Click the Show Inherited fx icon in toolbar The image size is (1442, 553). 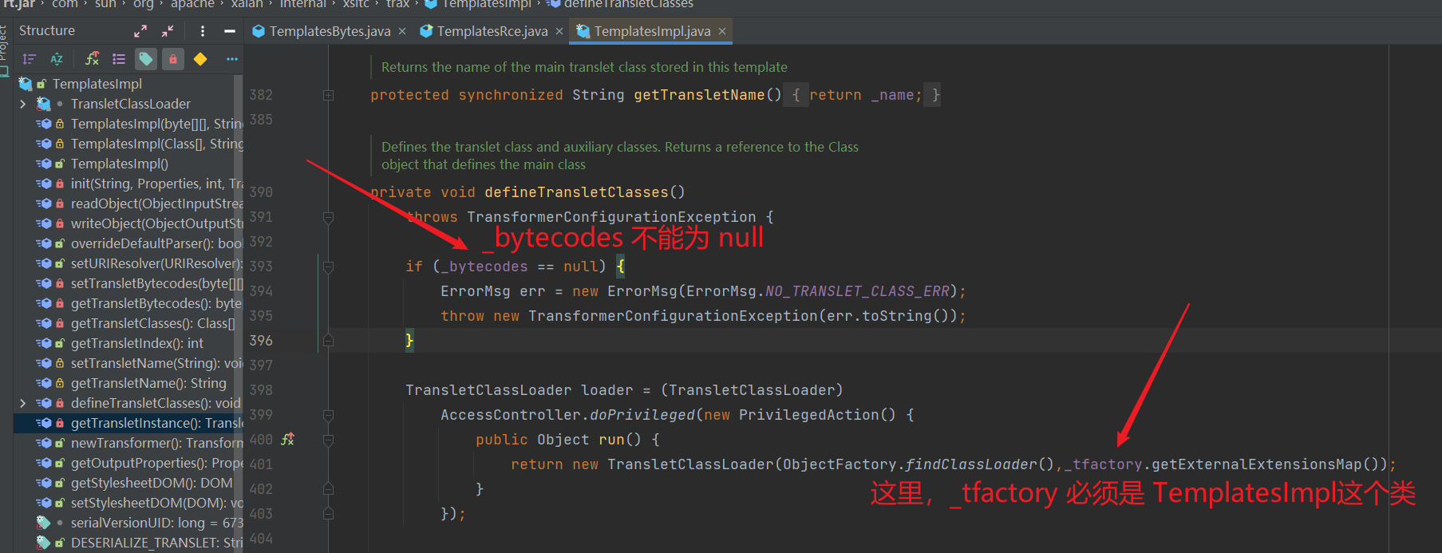click(93, 59)
